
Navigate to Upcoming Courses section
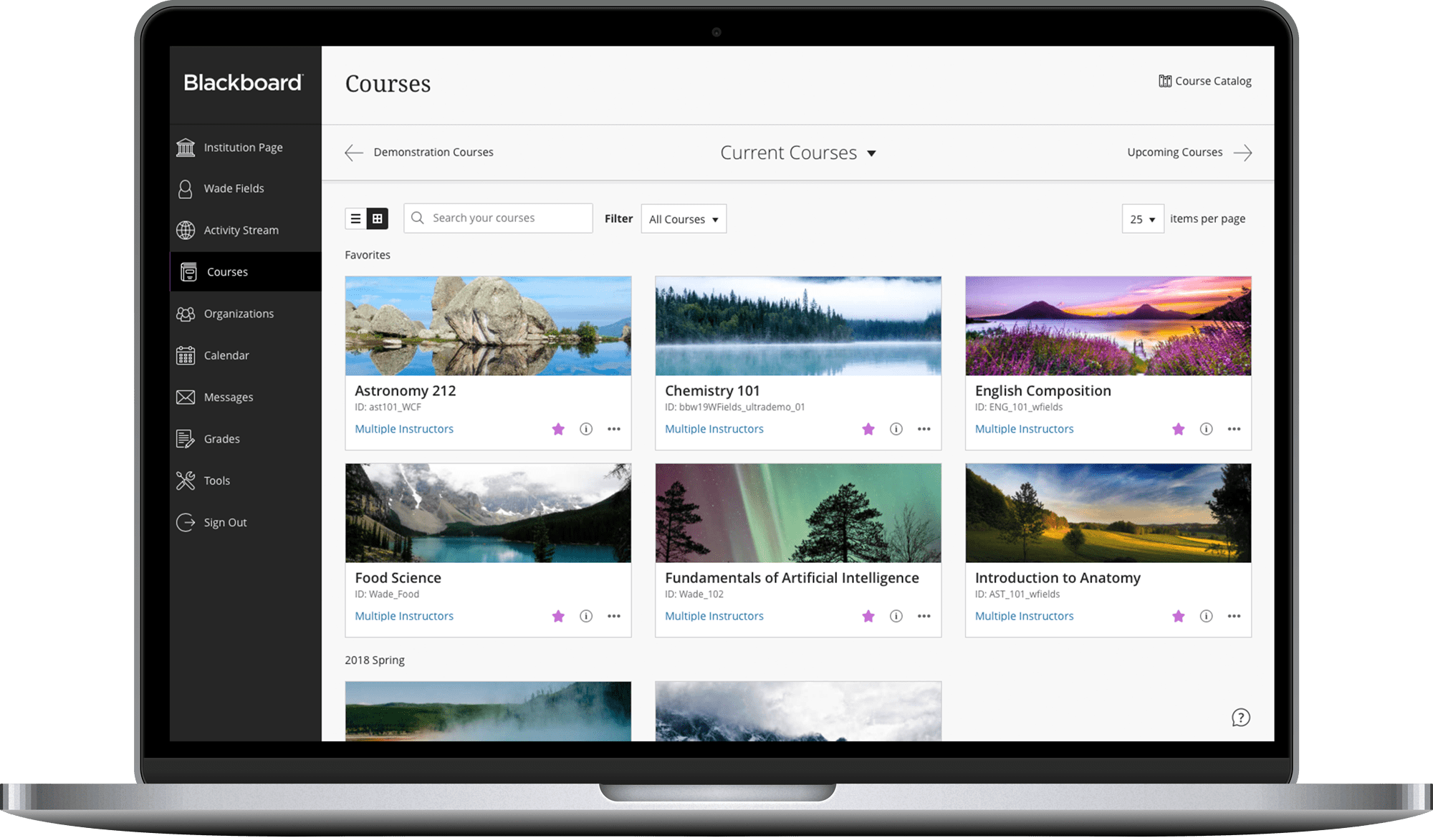(1187, 152)
